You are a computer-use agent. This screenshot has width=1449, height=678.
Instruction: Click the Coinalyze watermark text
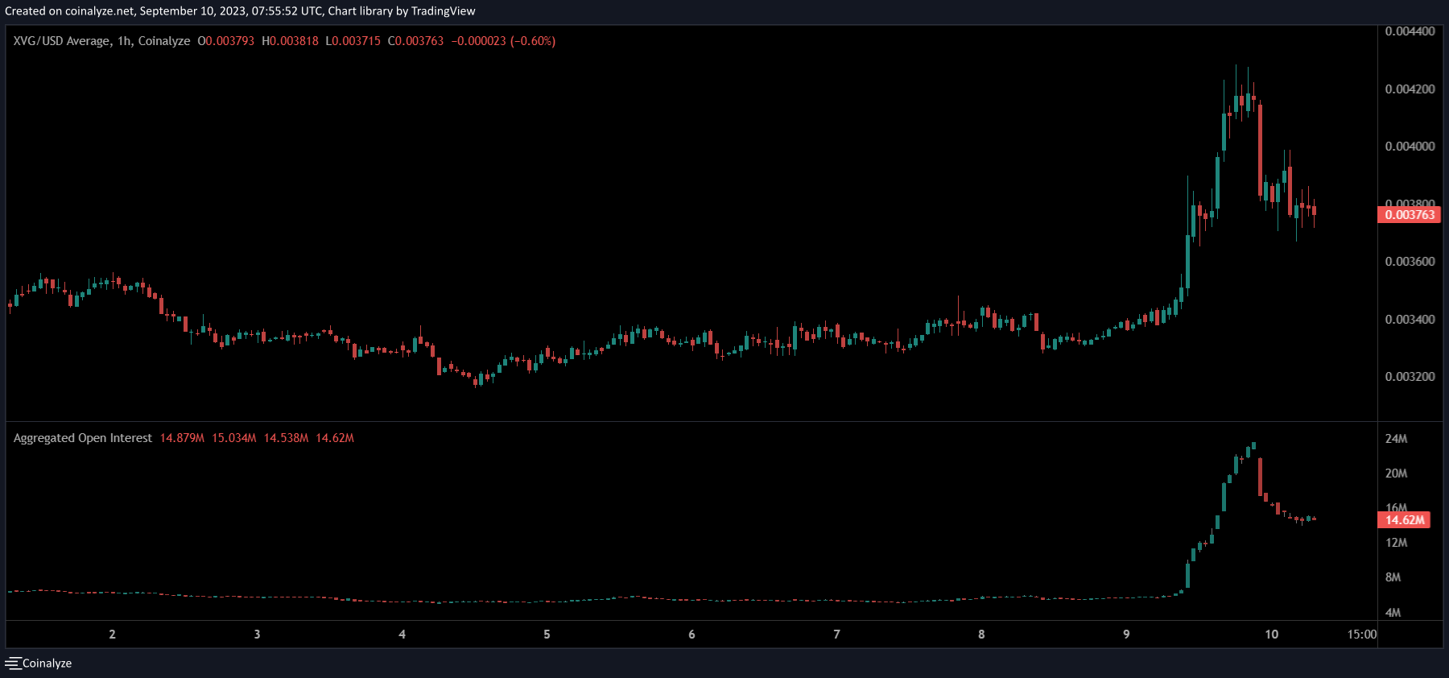47,663
